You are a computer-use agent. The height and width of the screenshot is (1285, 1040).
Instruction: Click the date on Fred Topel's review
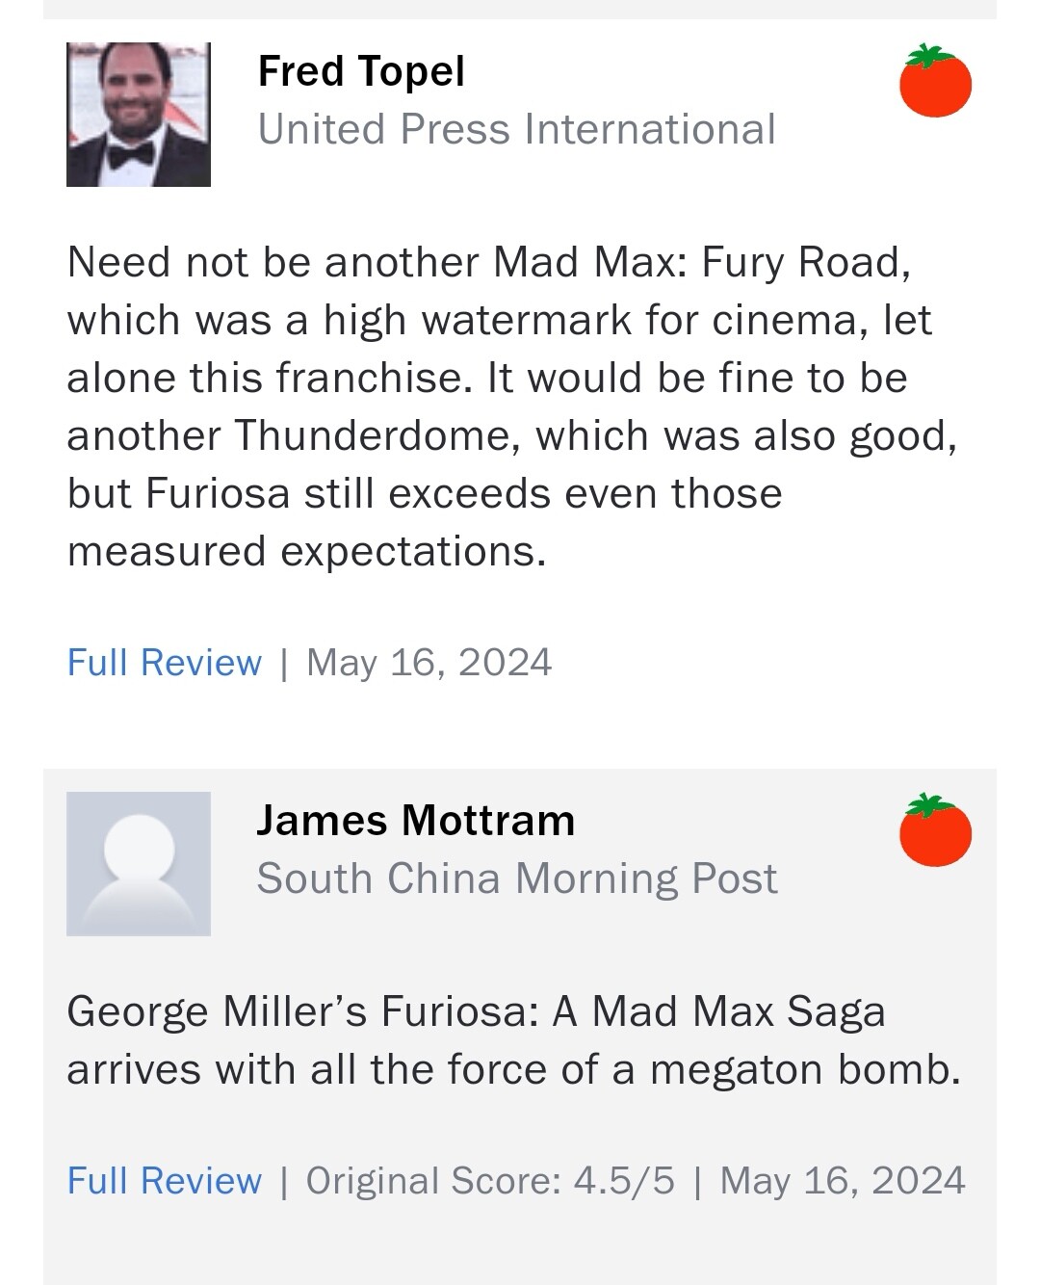(x=429, y=663)
